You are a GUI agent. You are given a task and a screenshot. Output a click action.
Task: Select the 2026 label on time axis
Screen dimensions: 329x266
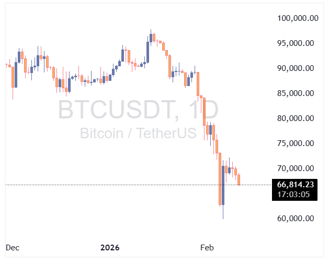click(x=110, y=248)
